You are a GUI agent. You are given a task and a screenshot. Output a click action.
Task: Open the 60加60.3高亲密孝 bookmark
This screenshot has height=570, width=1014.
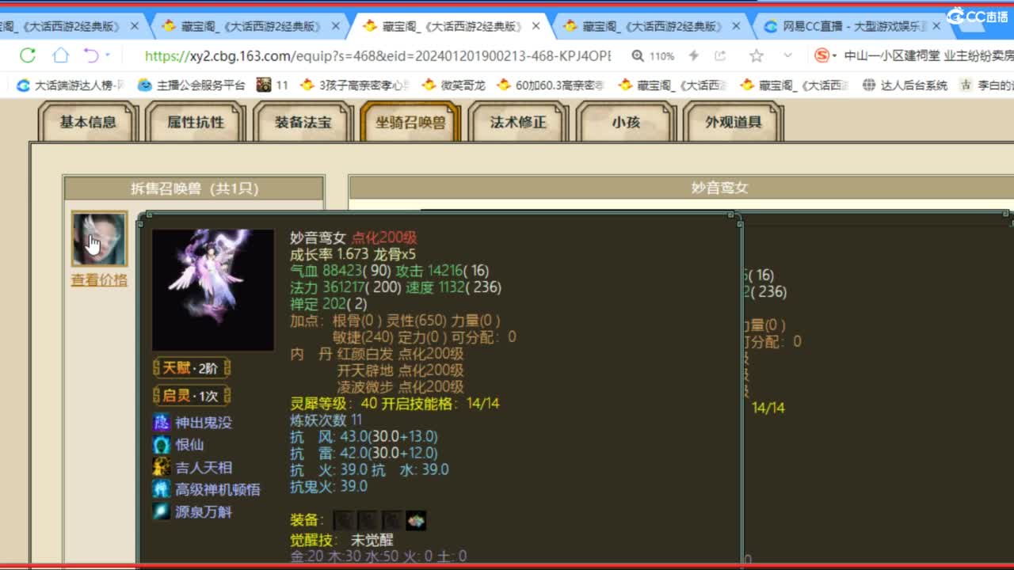[x=551, y=85]
